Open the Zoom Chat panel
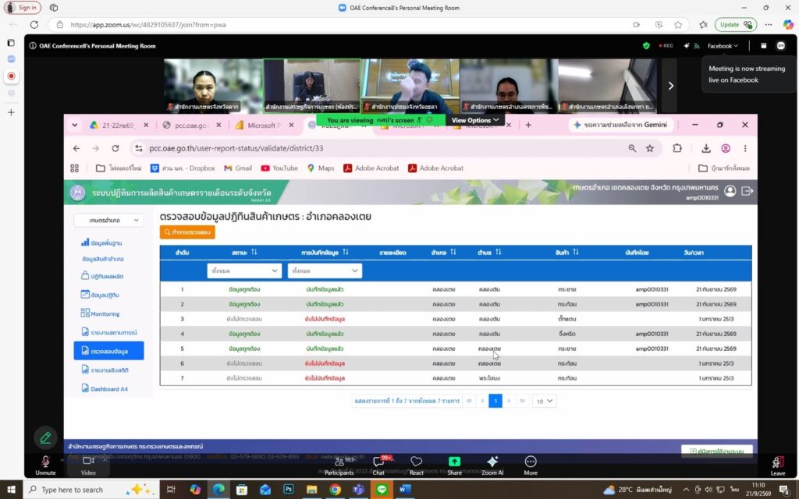The height and width of the screenshot is (499, 799). 378,465
